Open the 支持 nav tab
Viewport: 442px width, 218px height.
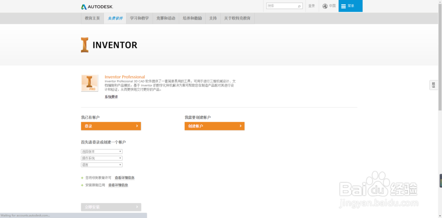pos(213,18)
